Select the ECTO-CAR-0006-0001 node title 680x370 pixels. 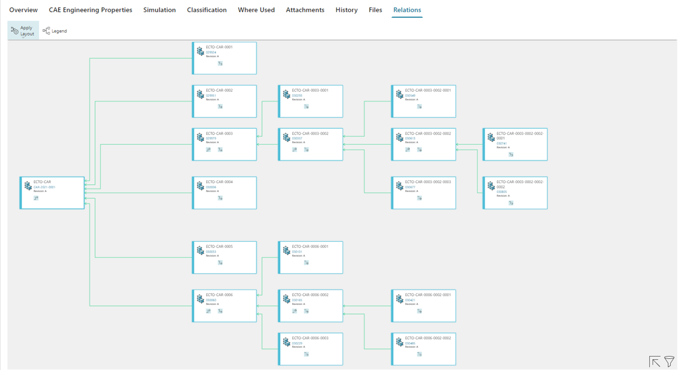coord(310,247)
